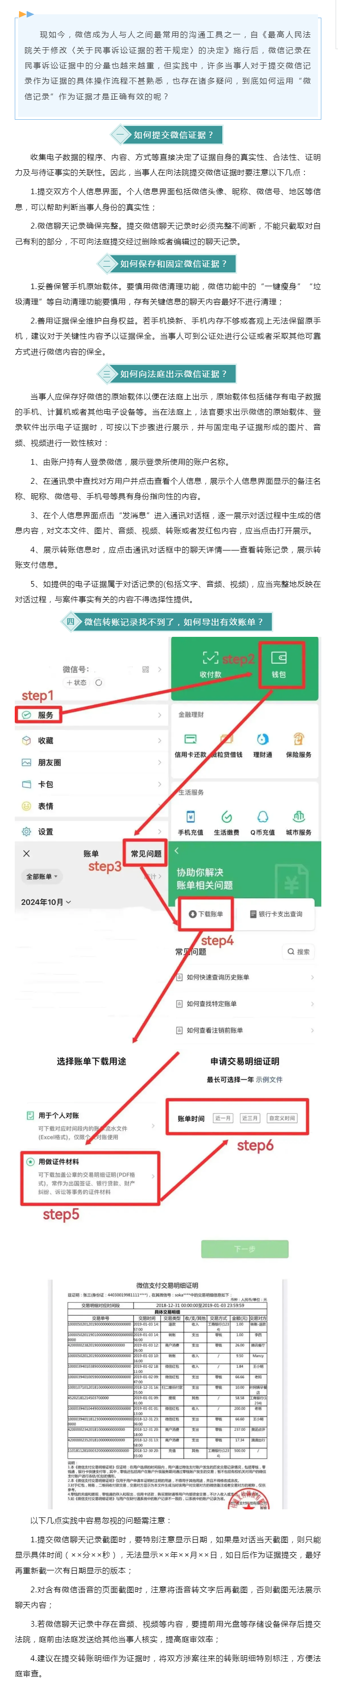
Task: Click section heading 如何提交微信证据?
Action: click(173, 134)
